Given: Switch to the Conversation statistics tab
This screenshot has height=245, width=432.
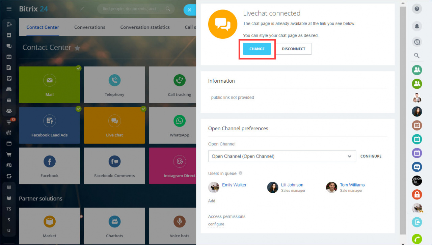Looking at the screenshot, I should pyautogui.click(x=145, y=27).
